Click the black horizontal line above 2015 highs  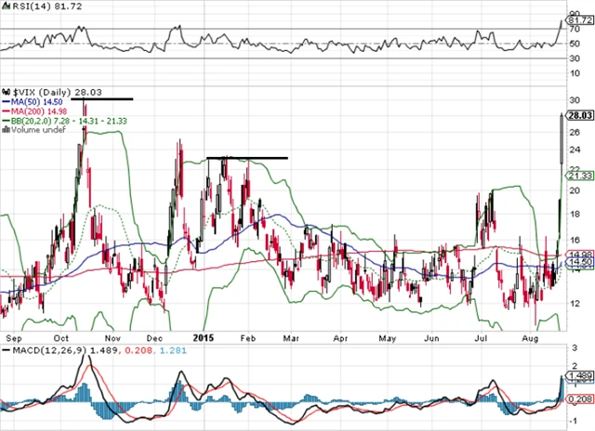(247, 158)
